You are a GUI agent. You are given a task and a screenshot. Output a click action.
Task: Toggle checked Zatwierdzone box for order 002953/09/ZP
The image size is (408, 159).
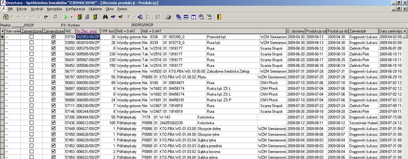tap(53, 37)
